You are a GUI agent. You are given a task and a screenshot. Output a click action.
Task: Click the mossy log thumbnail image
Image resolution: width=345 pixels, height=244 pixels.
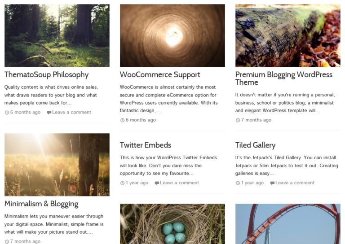(x=288, y=36)
